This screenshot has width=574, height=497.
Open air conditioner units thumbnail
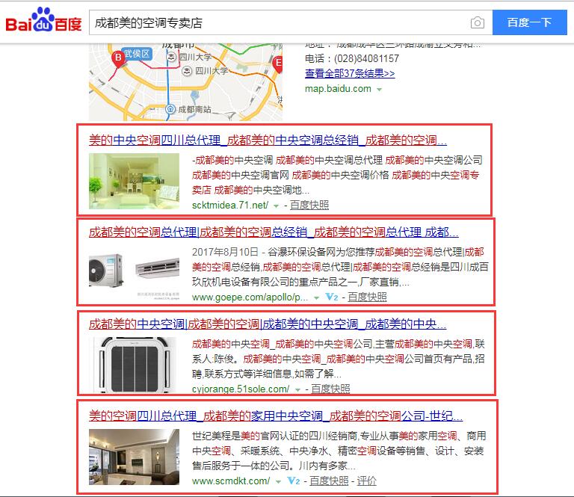(x=134, y=273)
